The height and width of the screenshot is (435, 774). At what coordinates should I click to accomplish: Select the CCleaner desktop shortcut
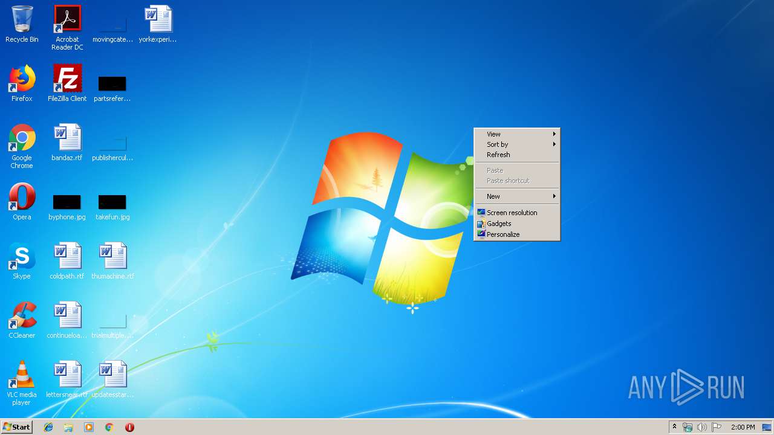click(22, 320)
